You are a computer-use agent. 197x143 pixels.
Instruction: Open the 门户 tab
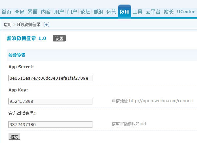(72, 12)
